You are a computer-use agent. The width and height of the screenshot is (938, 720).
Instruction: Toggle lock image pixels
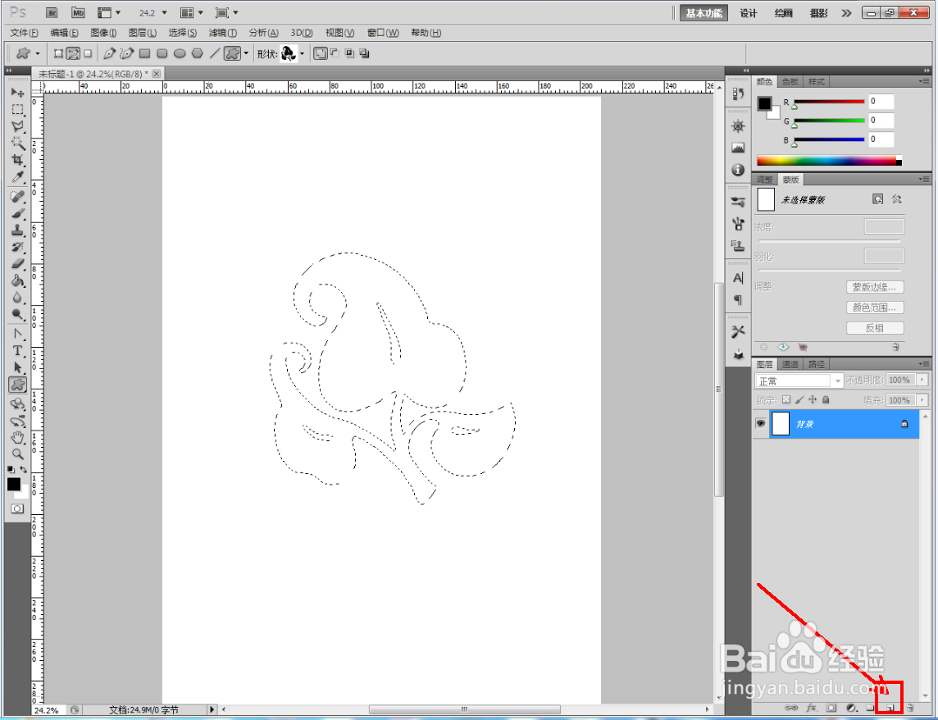pos(799,400)
